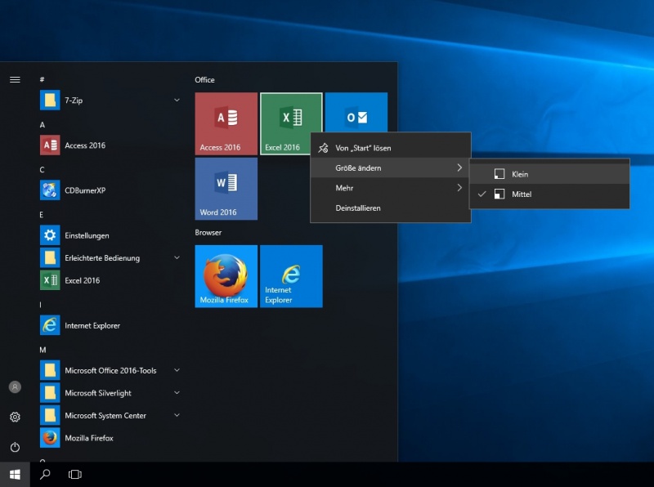Click the Access 2016 icon in app list

point(50,145)
